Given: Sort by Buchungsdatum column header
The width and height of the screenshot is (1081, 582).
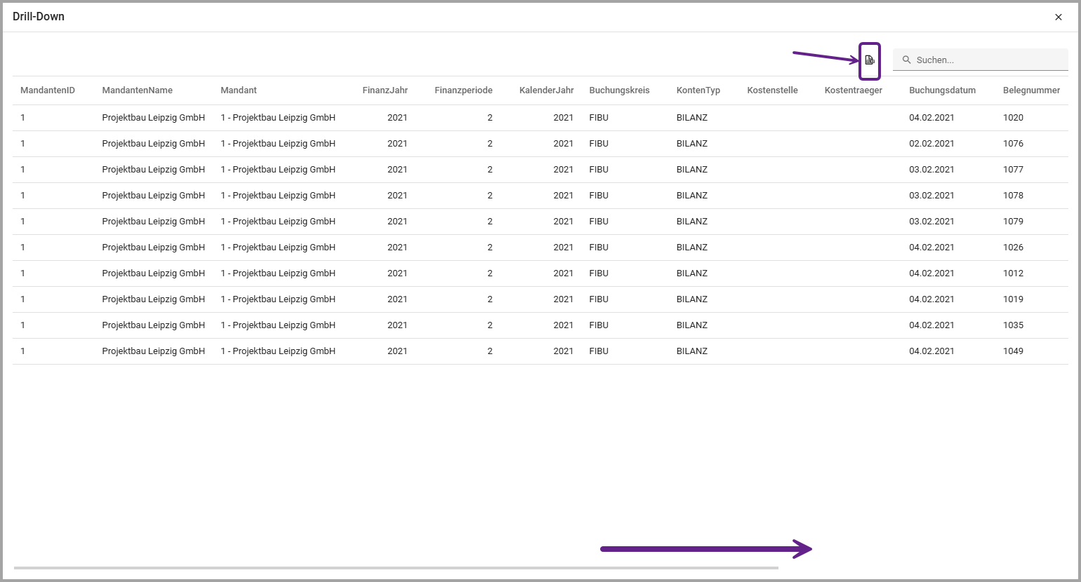Looking at the screenshot, I should point(942,90).
